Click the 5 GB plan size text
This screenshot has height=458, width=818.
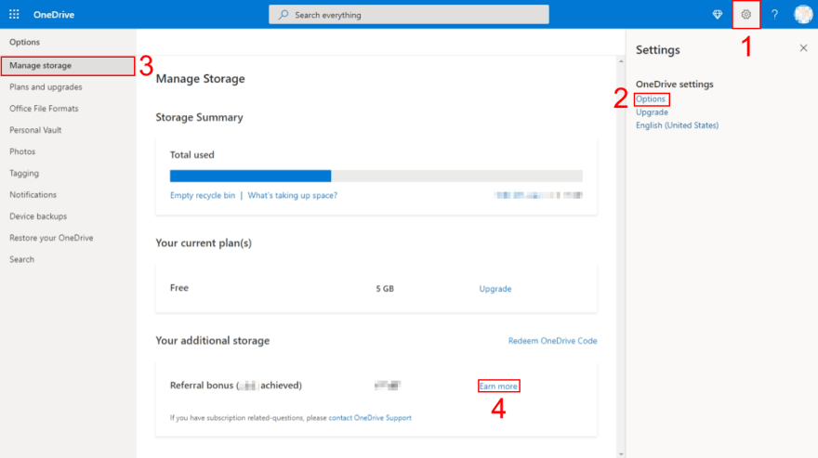(385, 289)
